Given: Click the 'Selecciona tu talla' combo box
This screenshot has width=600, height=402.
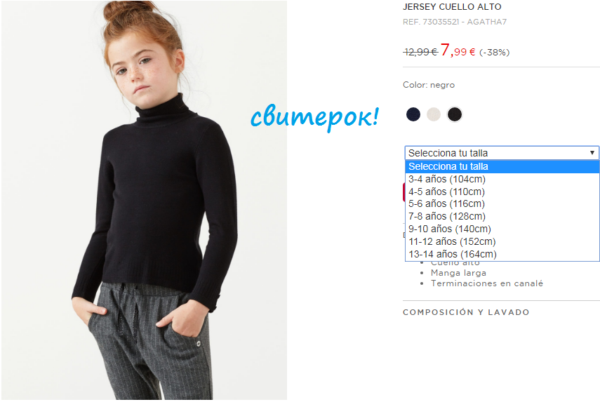Looking at the screenshot, I should coord(502,153).
